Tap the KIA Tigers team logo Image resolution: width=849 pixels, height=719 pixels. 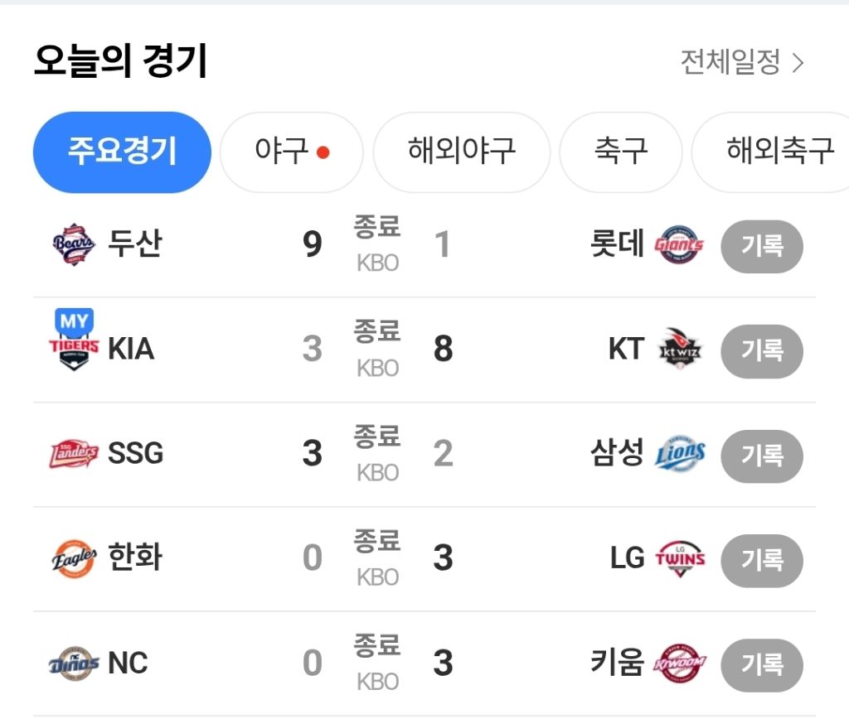74,350
